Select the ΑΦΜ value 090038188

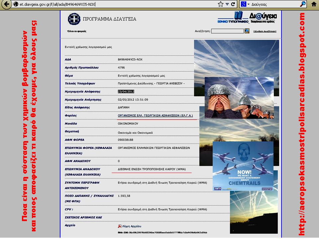(x=126, y=140)
